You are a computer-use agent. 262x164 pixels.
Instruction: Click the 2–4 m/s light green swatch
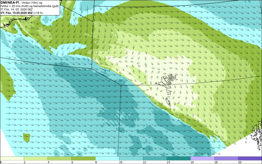[36, 158]
